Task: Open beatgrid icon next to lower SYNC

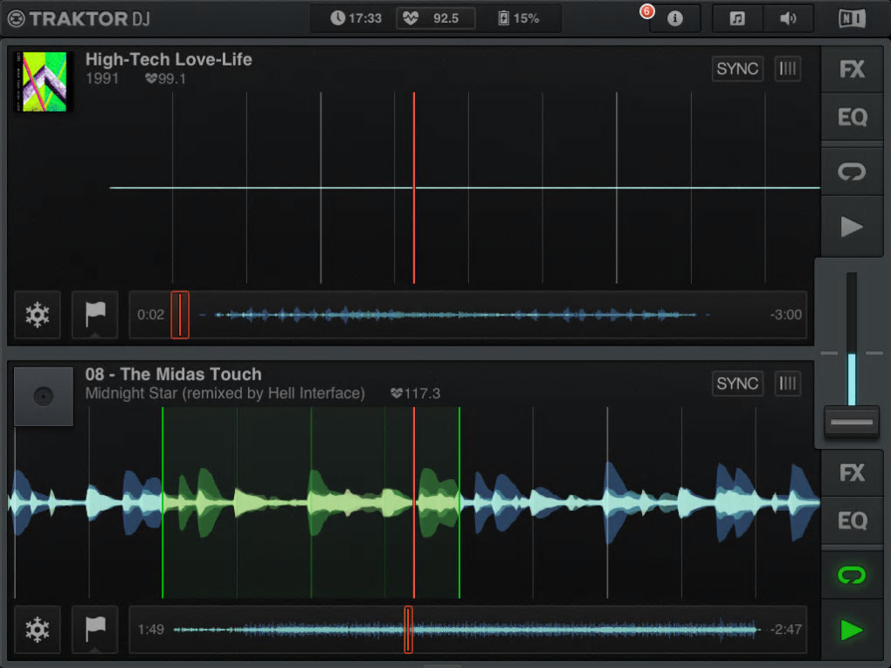Action: coord(788,383)
